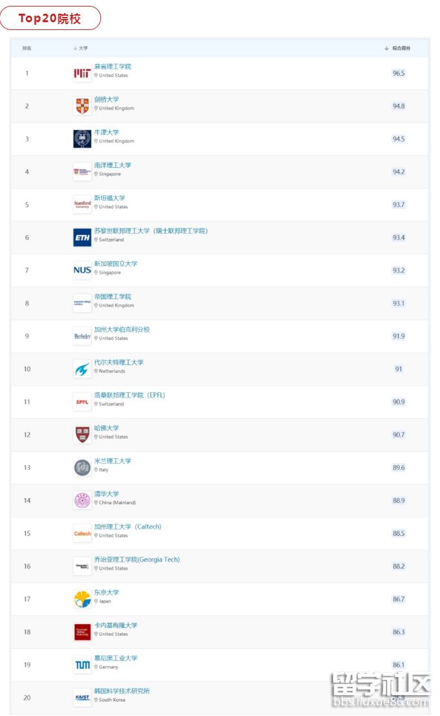
Task: Click the 排名 column header
Action: click(x=27, y=48)
